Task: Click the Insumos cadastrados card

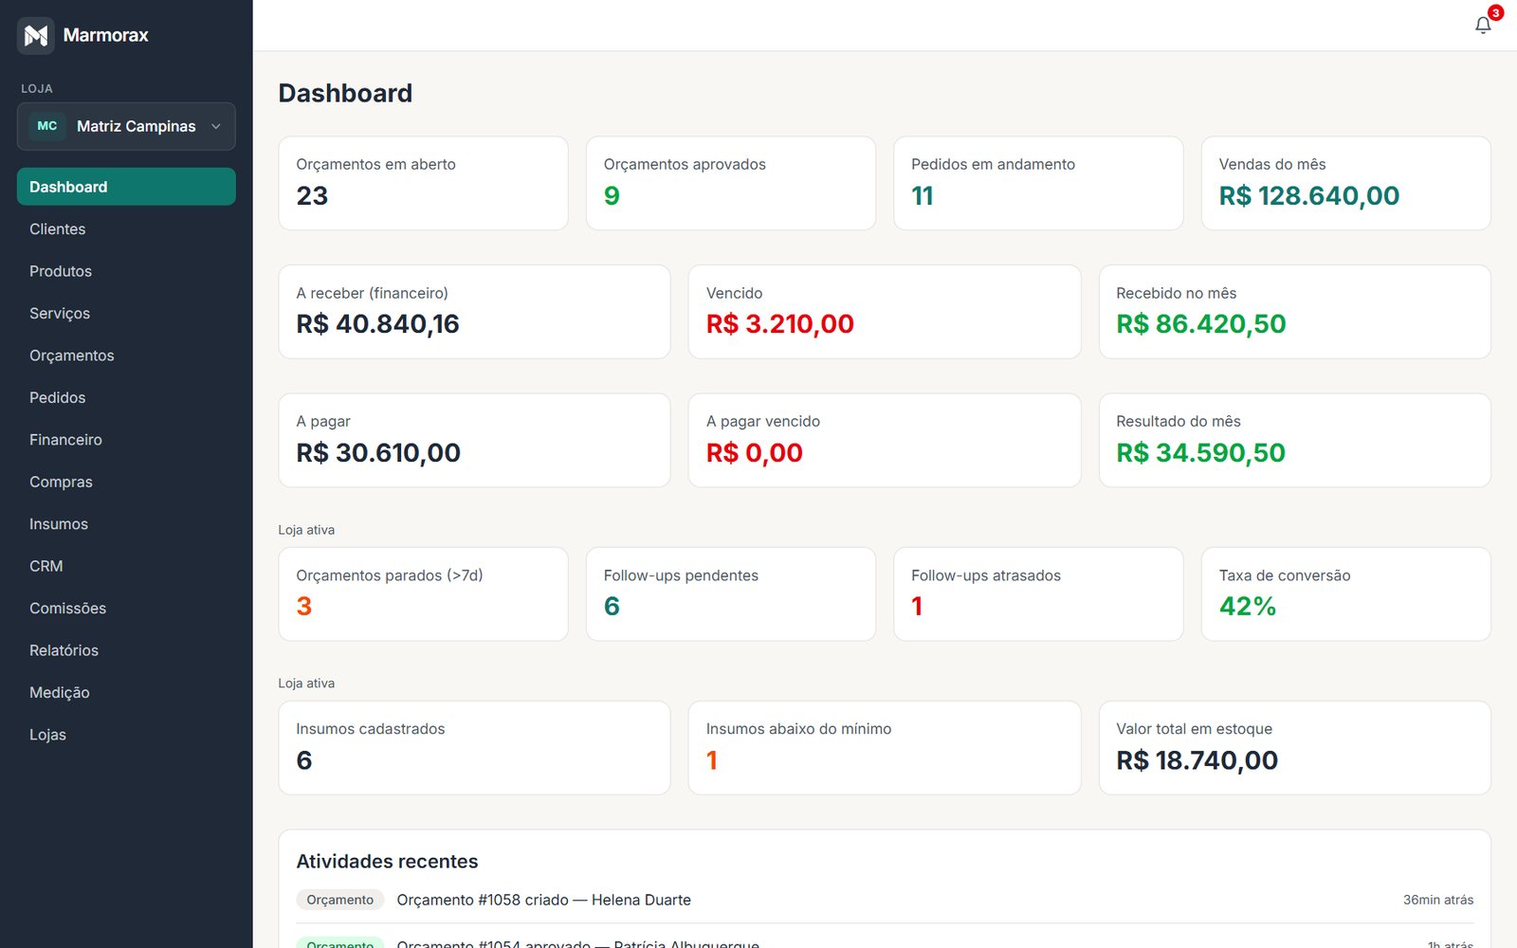Action: [474, 748]
